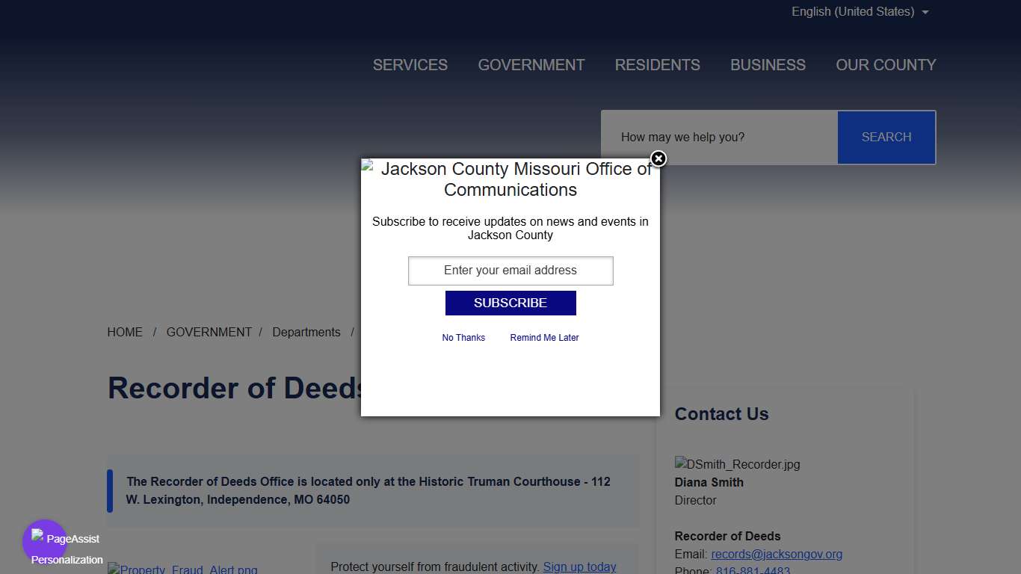Image resolution: width=1021 pixels, height=574 pixels.
Task: Email records@jacksongov.org via the link
Action: (777, 554)
